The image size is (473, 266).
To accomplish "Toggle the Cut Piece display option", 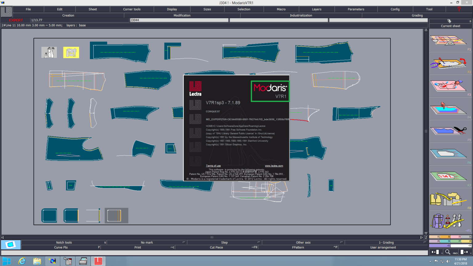I will (216, 248).
